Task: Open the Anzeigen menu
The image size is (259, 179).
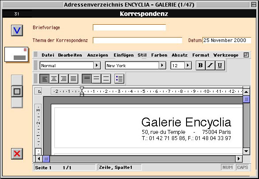Action: (x=98, y=55)
